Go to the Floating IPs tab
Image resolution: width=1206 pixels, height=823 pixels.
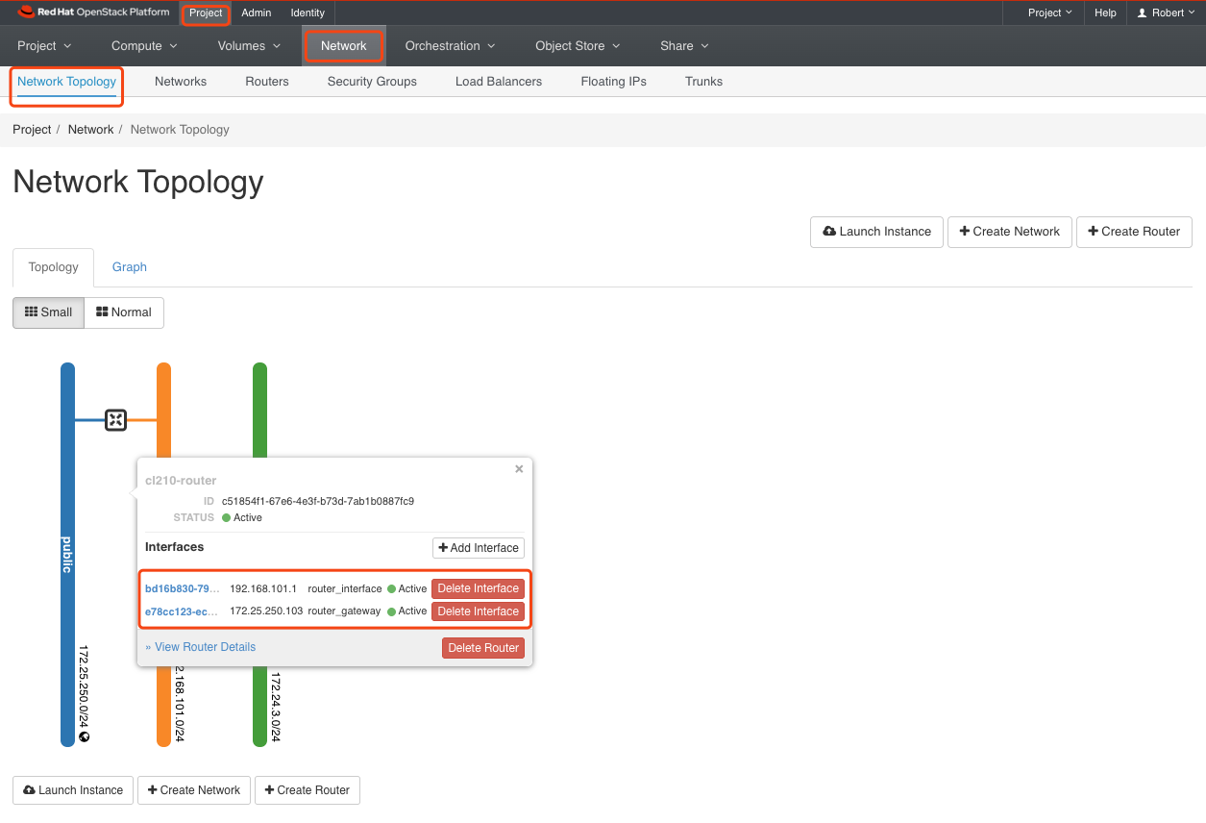tap(613, 82)
